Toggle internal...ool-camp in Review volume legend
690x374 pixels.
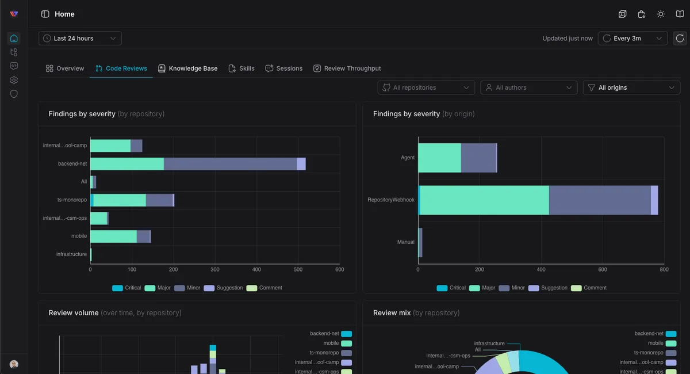(323, 362)
